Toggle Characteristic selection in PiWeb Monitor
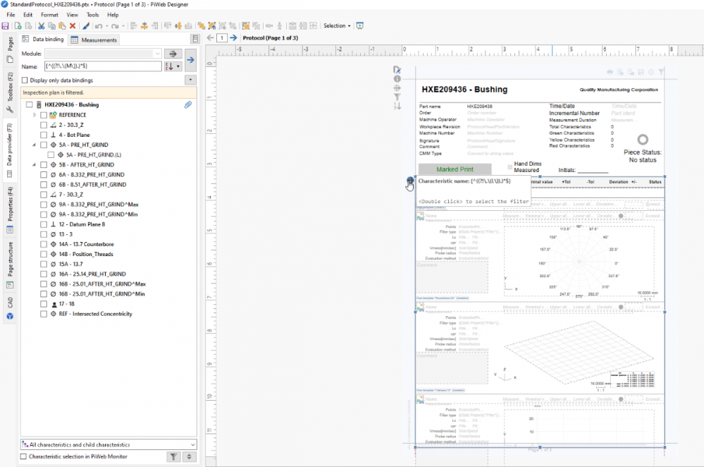This screenshot has height=467, width=704. 24,457
